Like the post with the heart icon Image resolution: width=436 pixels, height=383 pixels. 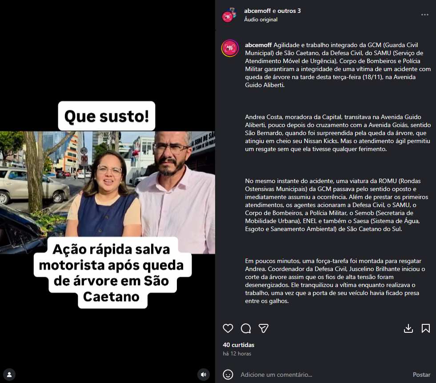click(228, 328)
